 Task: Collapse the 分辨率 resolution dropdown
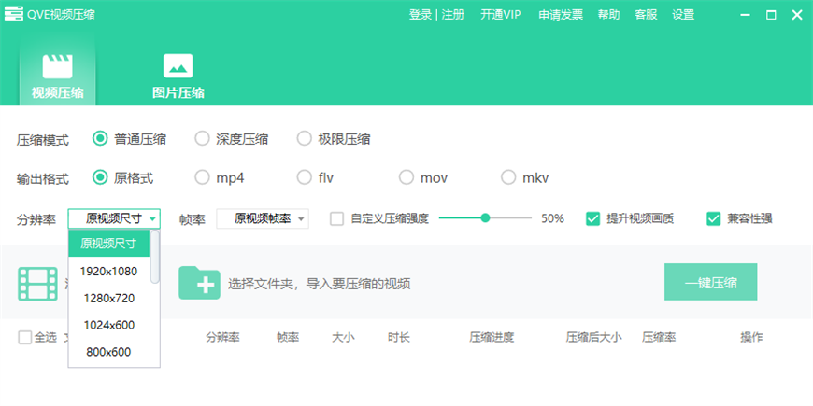(114, 219)
